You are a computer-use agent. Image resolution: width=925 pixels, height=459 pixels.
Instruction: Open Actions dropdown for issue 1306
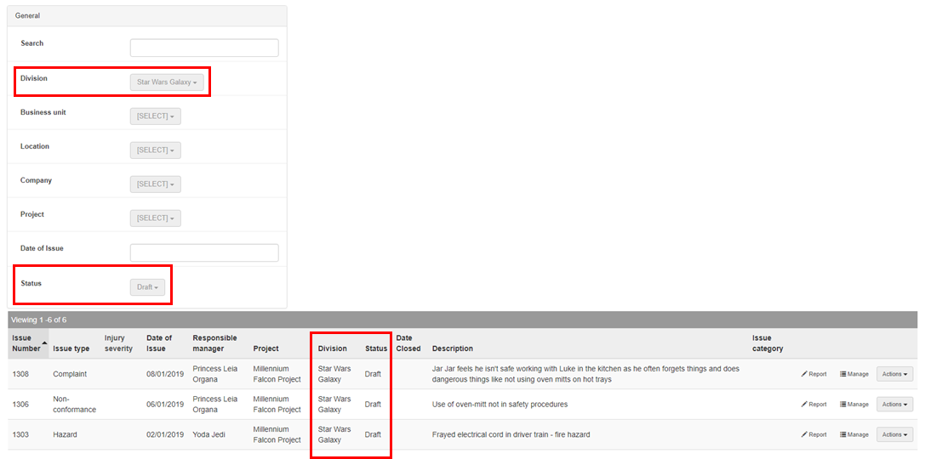pyautogui.click(x=894, y=405)
